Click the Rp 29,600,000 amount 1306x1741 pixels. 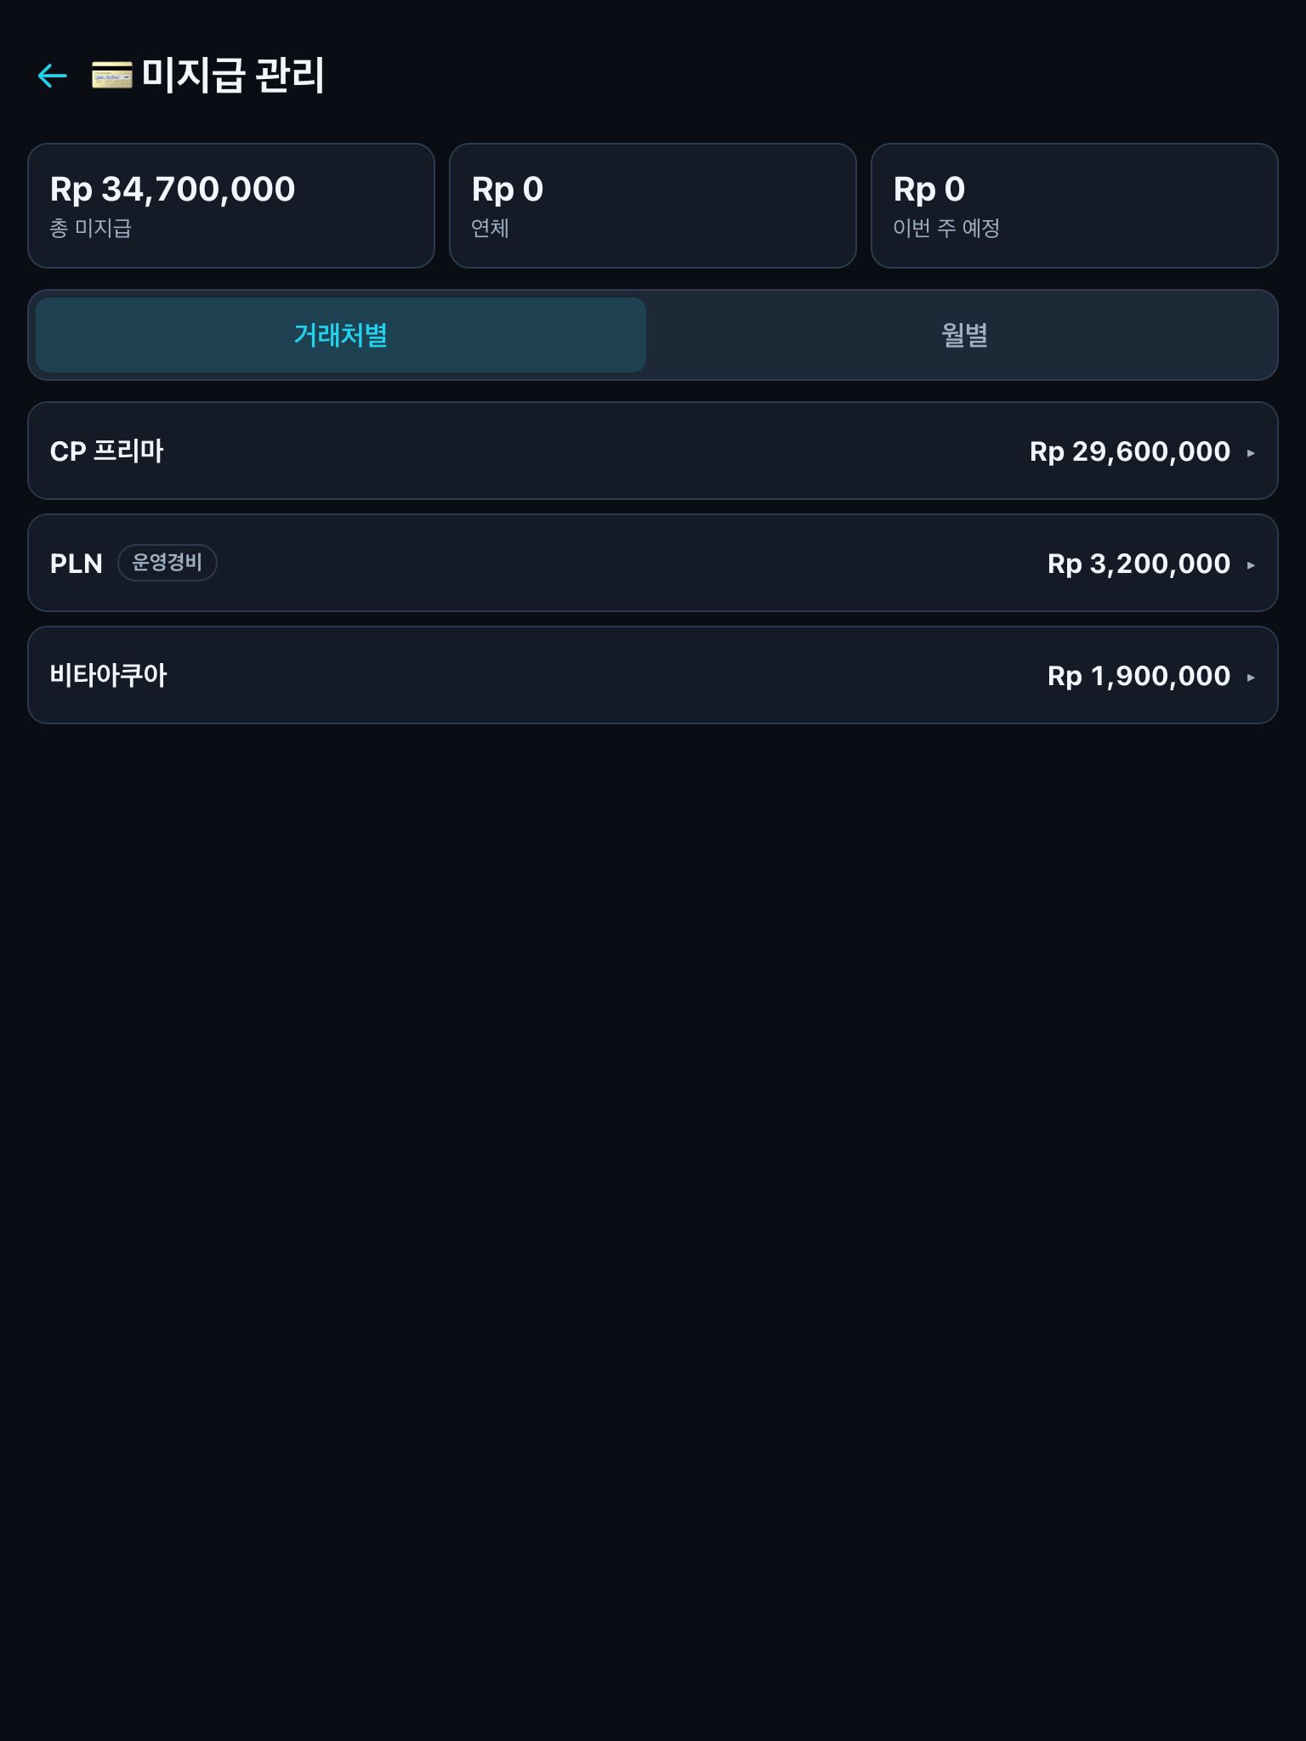(1130, 451)
